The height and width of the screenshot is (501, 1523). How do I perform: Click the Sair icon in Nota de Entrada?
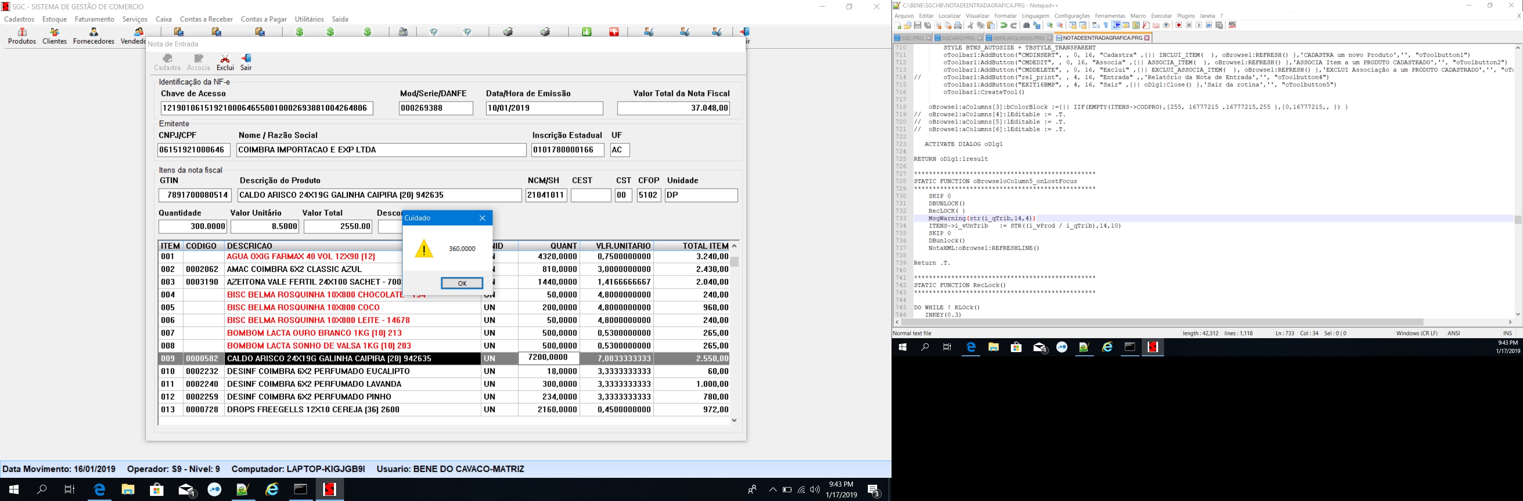(246, 58)
